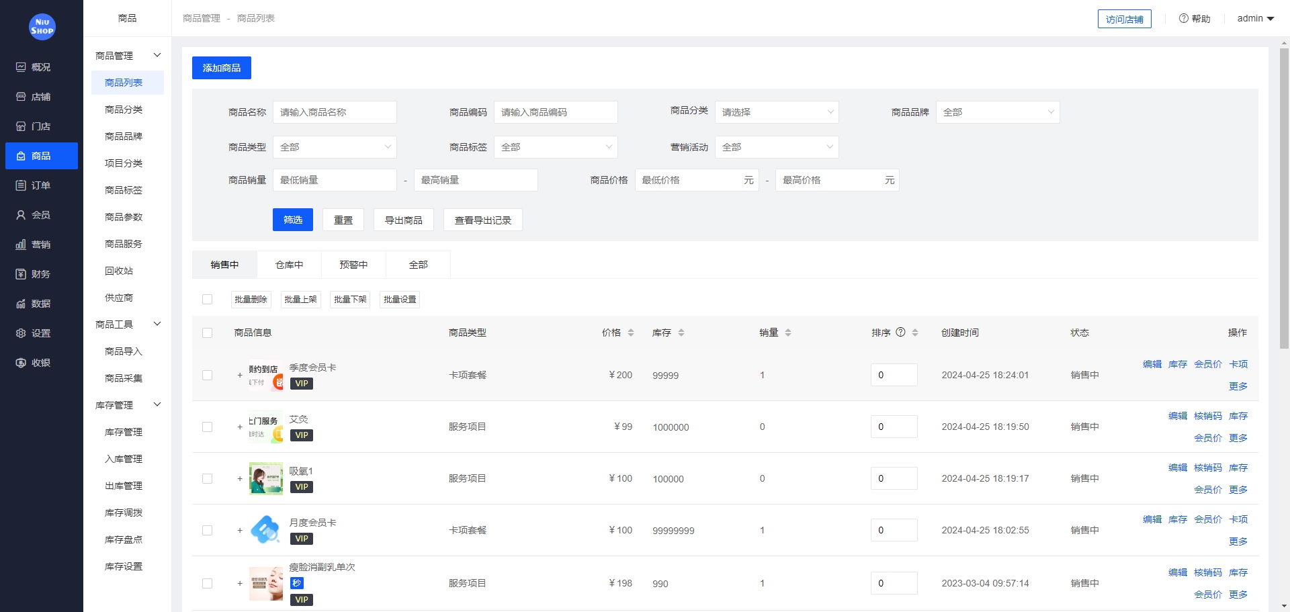The image size is (1290, 612).
Task: Switch to the 预警中 tab
Action: click(353, 264)
